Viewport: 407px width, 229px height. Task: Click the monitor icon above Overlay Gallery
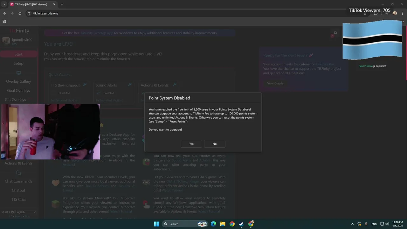[18, 73]
